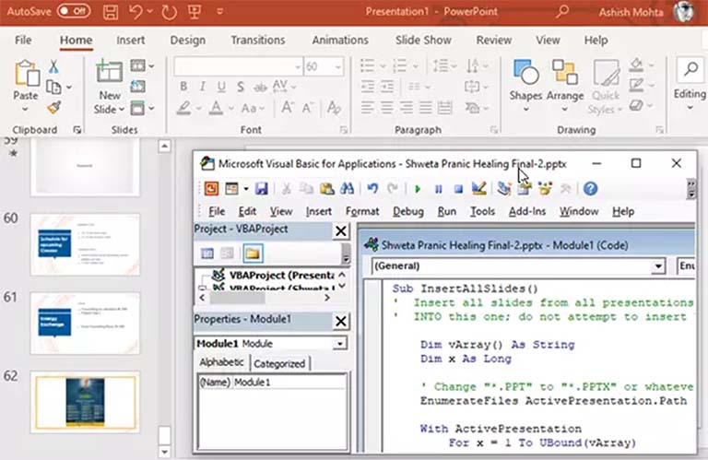Open the Module1 Module properties dropdown

(339, 344)
